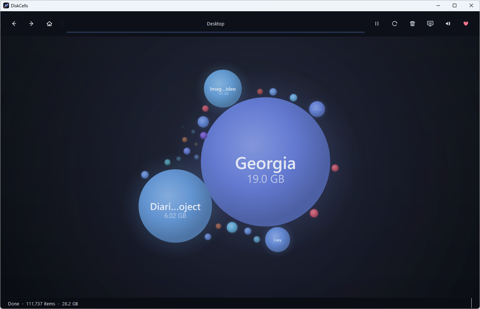Pause the disk scan
This screenshot has width=480, height=309.
(x=377, y=24)
